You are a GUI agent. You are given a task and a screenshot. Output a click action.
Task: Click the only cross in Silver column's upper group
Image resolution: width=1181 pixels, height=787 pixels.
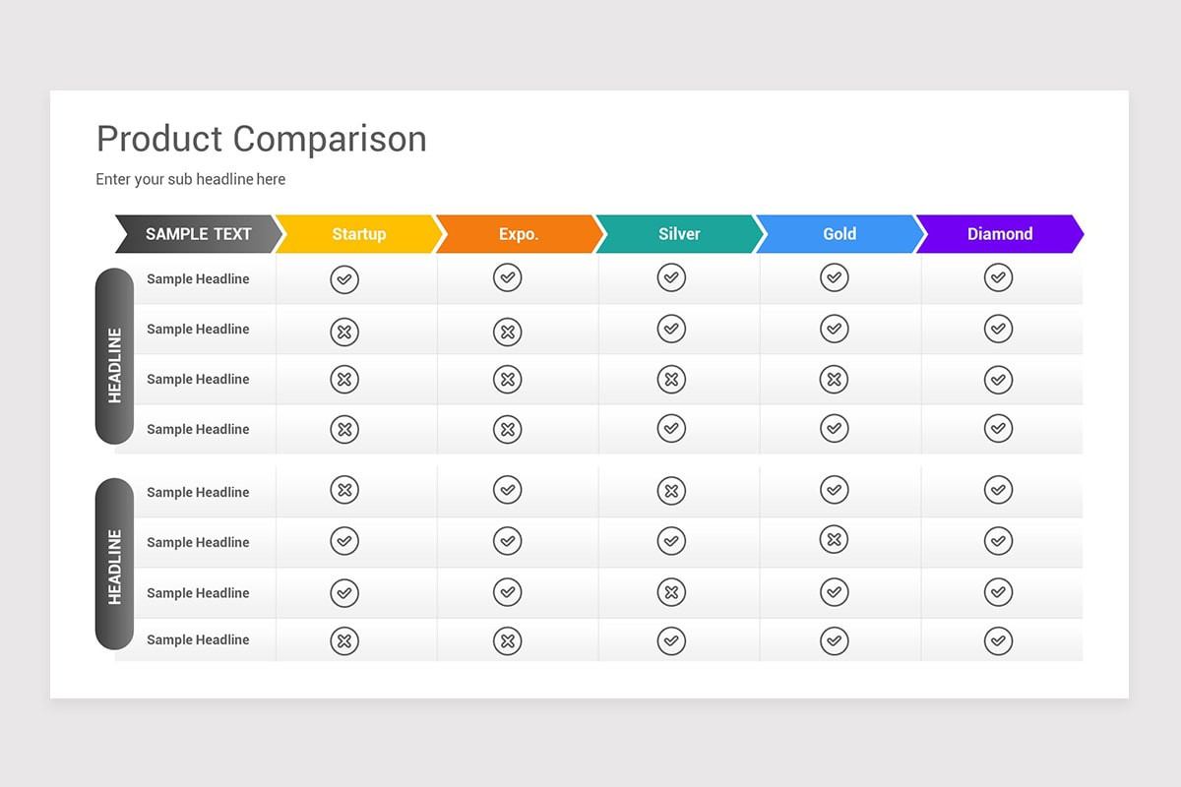[671, 379]
